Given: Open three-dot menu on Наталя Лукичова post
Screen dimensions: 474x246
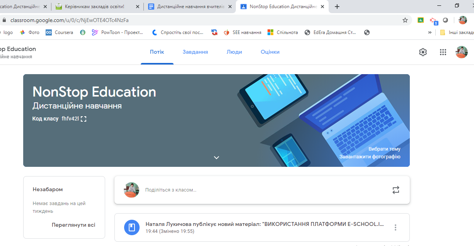Looking at the screenshot, I should click(x=395, y=227).
